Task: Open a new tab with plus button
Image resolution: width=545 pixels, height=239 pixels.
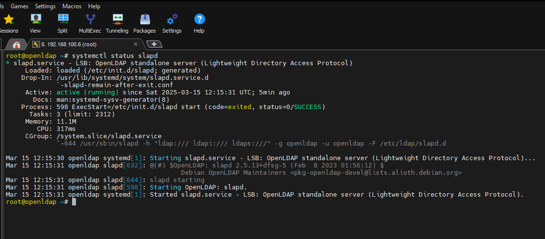Action: [154, 44]
